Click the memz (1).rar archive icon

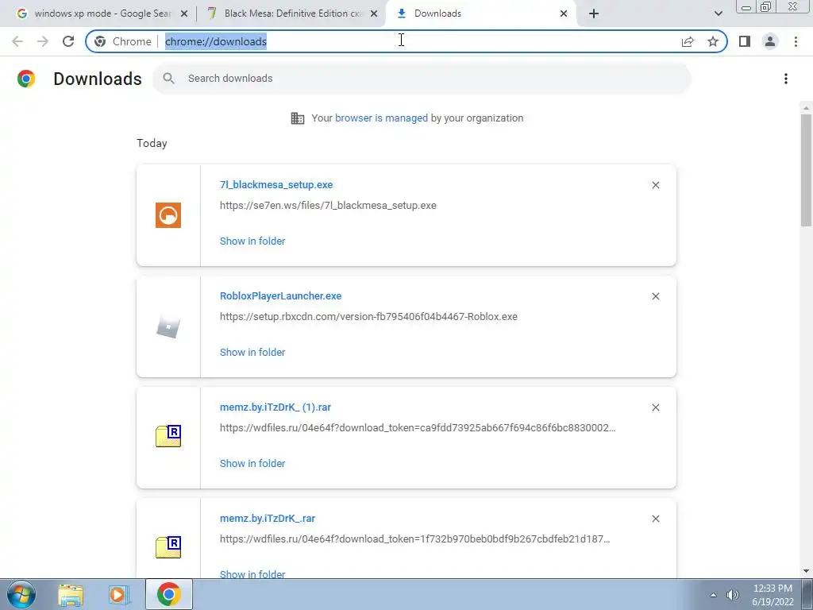tap(168, 436)
